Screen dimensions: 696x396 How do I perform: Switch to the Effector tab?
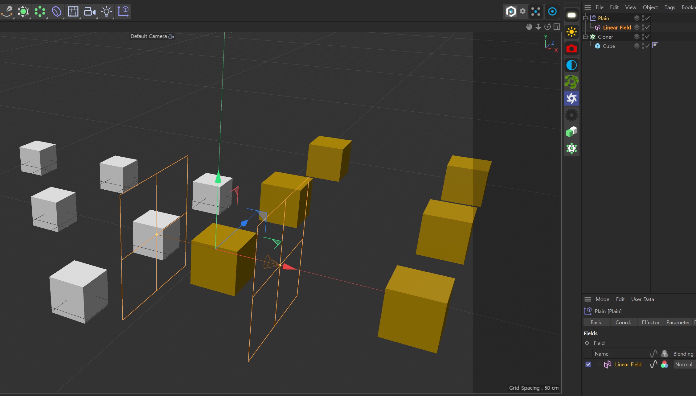pyautogui.click(x=651, y=322)
